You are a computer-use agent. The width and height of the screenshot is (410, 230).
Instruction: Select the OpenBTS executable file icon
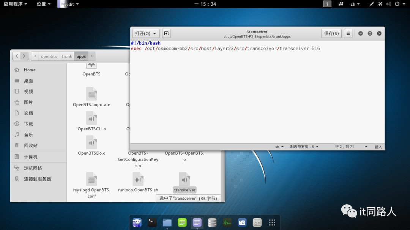click(x=91, y=66)
